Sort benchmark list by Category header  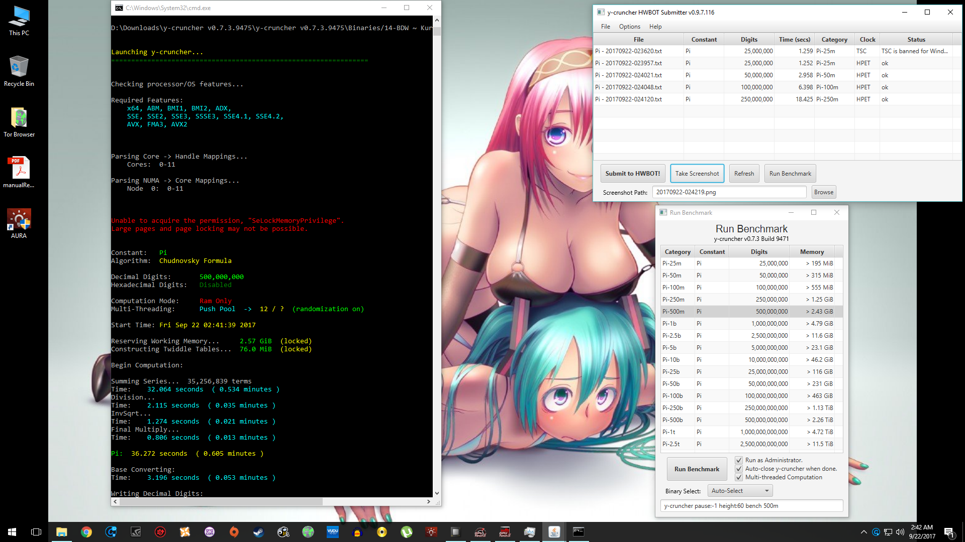tap(678, 252)
